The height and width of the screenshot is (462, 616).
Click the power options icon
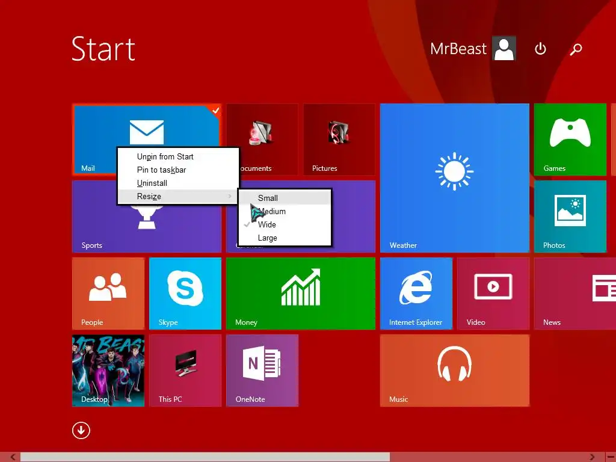[540, 49]
